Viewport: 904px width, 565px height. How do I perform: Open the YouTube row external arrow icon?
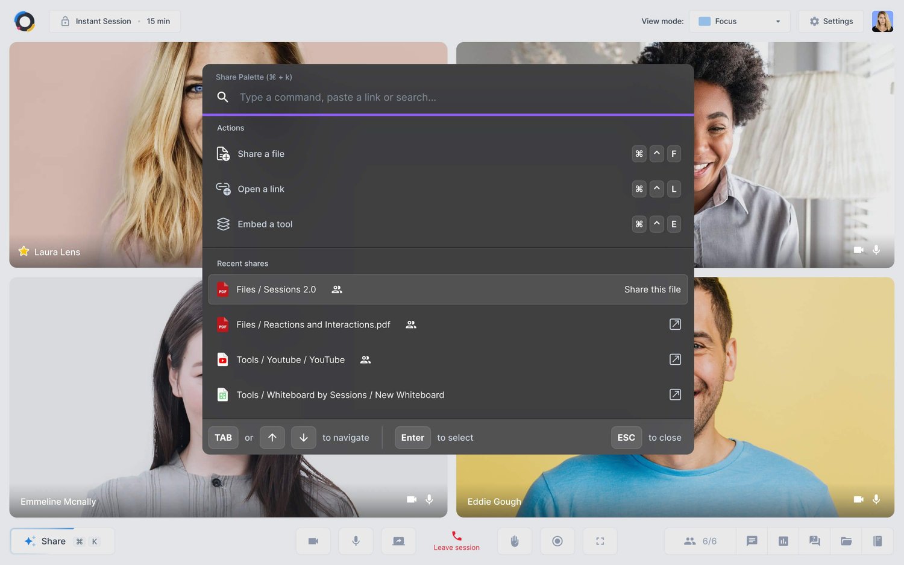(x=675, y=359)
